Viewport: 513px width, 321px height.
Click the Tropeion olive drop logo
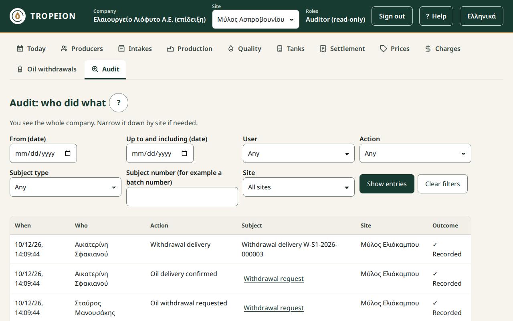pyautogui.click(x=18, y=16)
